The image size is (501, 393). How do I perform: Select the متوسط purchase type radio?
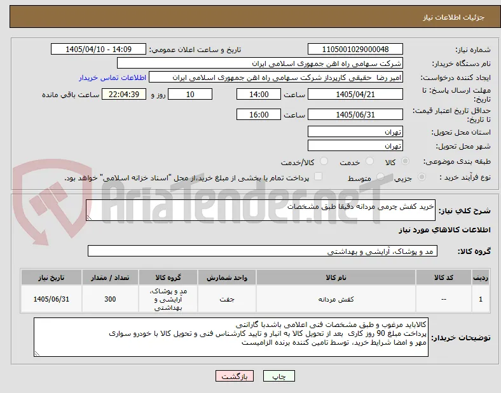click(x=380, y=177)
